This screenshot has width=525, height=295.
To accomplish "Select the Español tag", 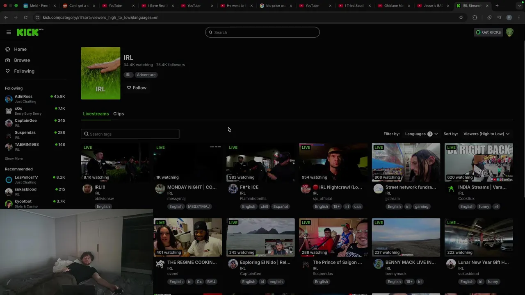I will tap(281, 206).
